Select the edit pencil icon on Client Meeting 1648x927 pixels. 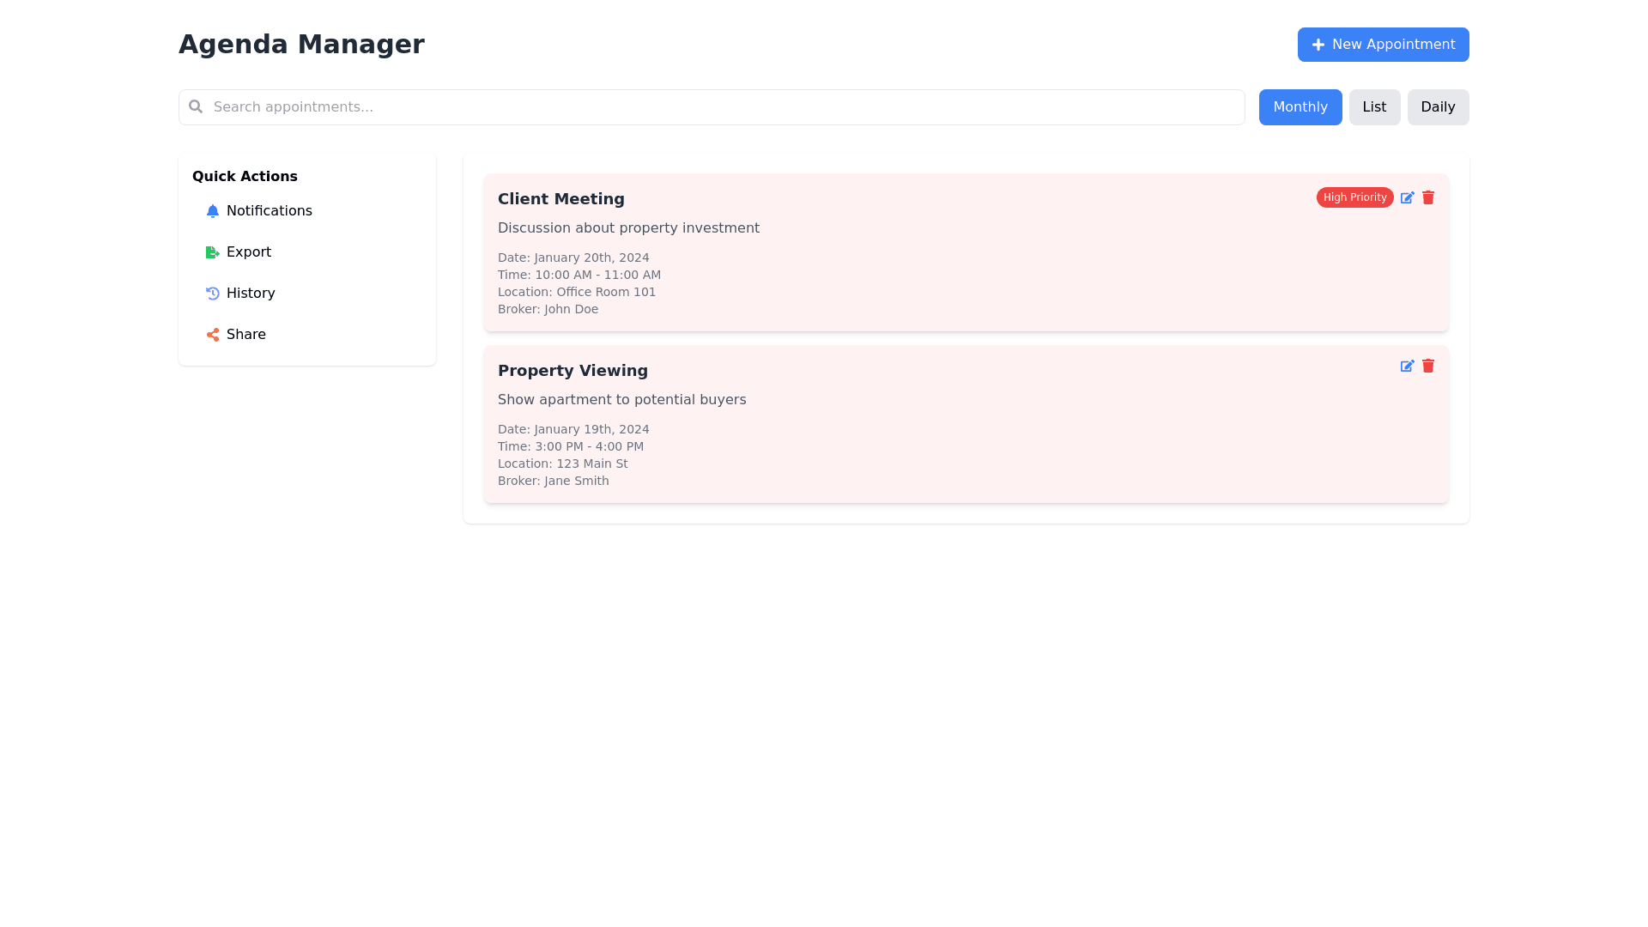(x=1408, y=197)
